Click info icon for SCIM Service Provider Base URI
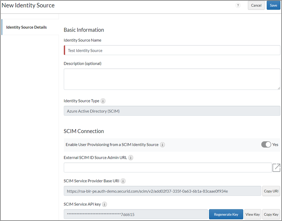 coord(123,181)
